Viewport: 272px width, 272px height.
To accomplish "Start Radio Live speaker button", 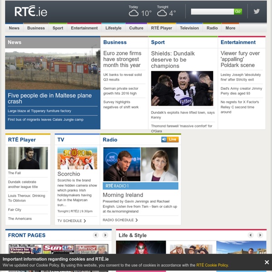I will [x=170, y=140].
